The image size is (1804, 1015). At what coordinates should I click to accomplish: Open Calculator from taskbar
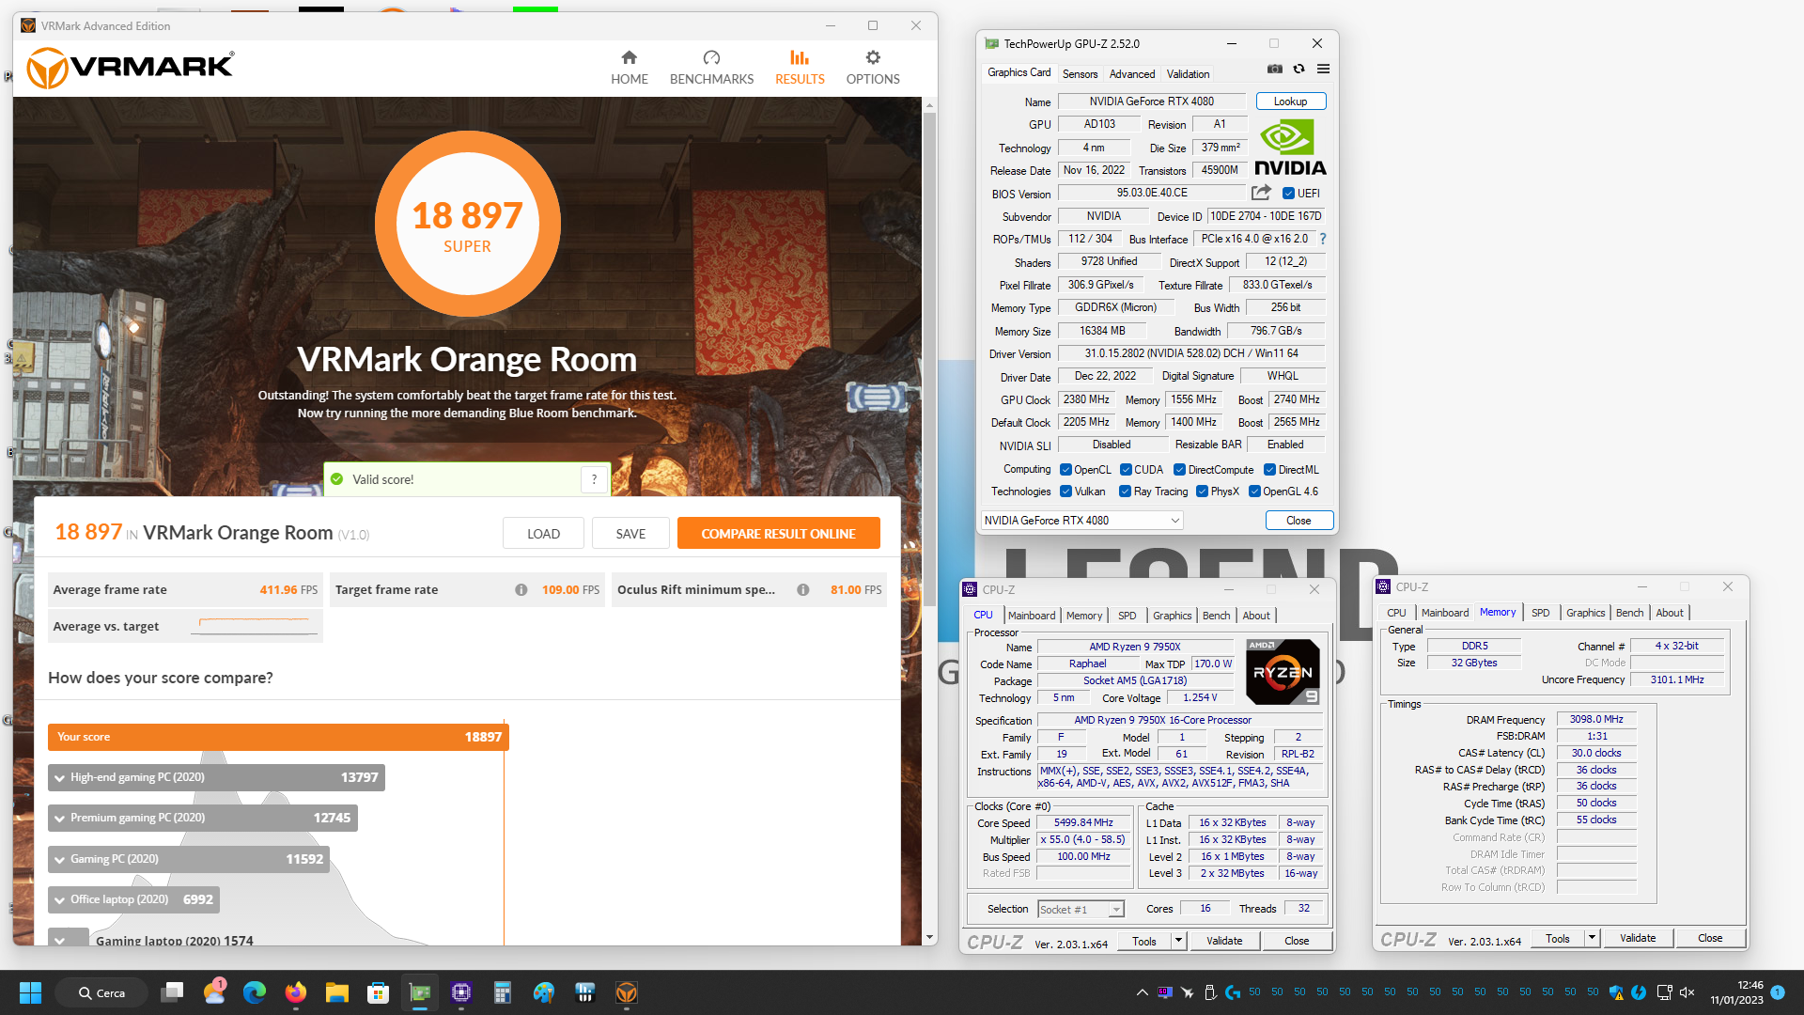click(502, 992)
